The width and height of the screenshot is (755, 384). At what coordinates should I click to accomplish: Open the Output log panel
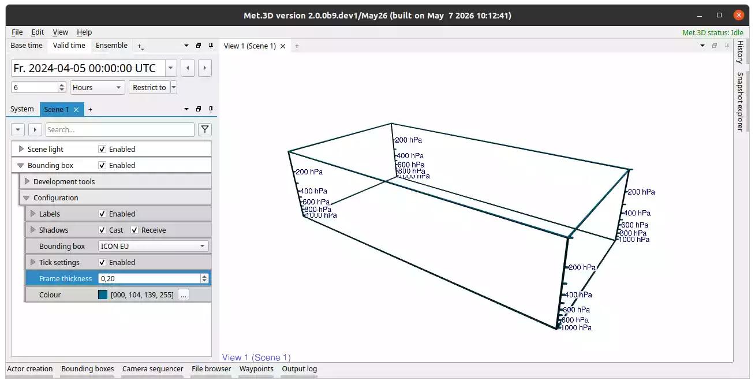point(300,369)
